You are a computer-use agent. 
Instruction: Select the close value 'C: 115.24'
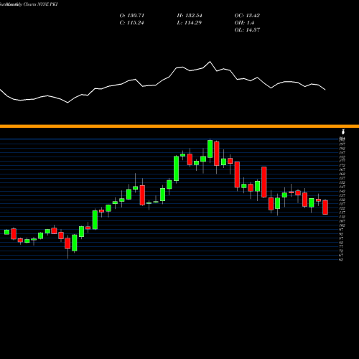[131, 23]
